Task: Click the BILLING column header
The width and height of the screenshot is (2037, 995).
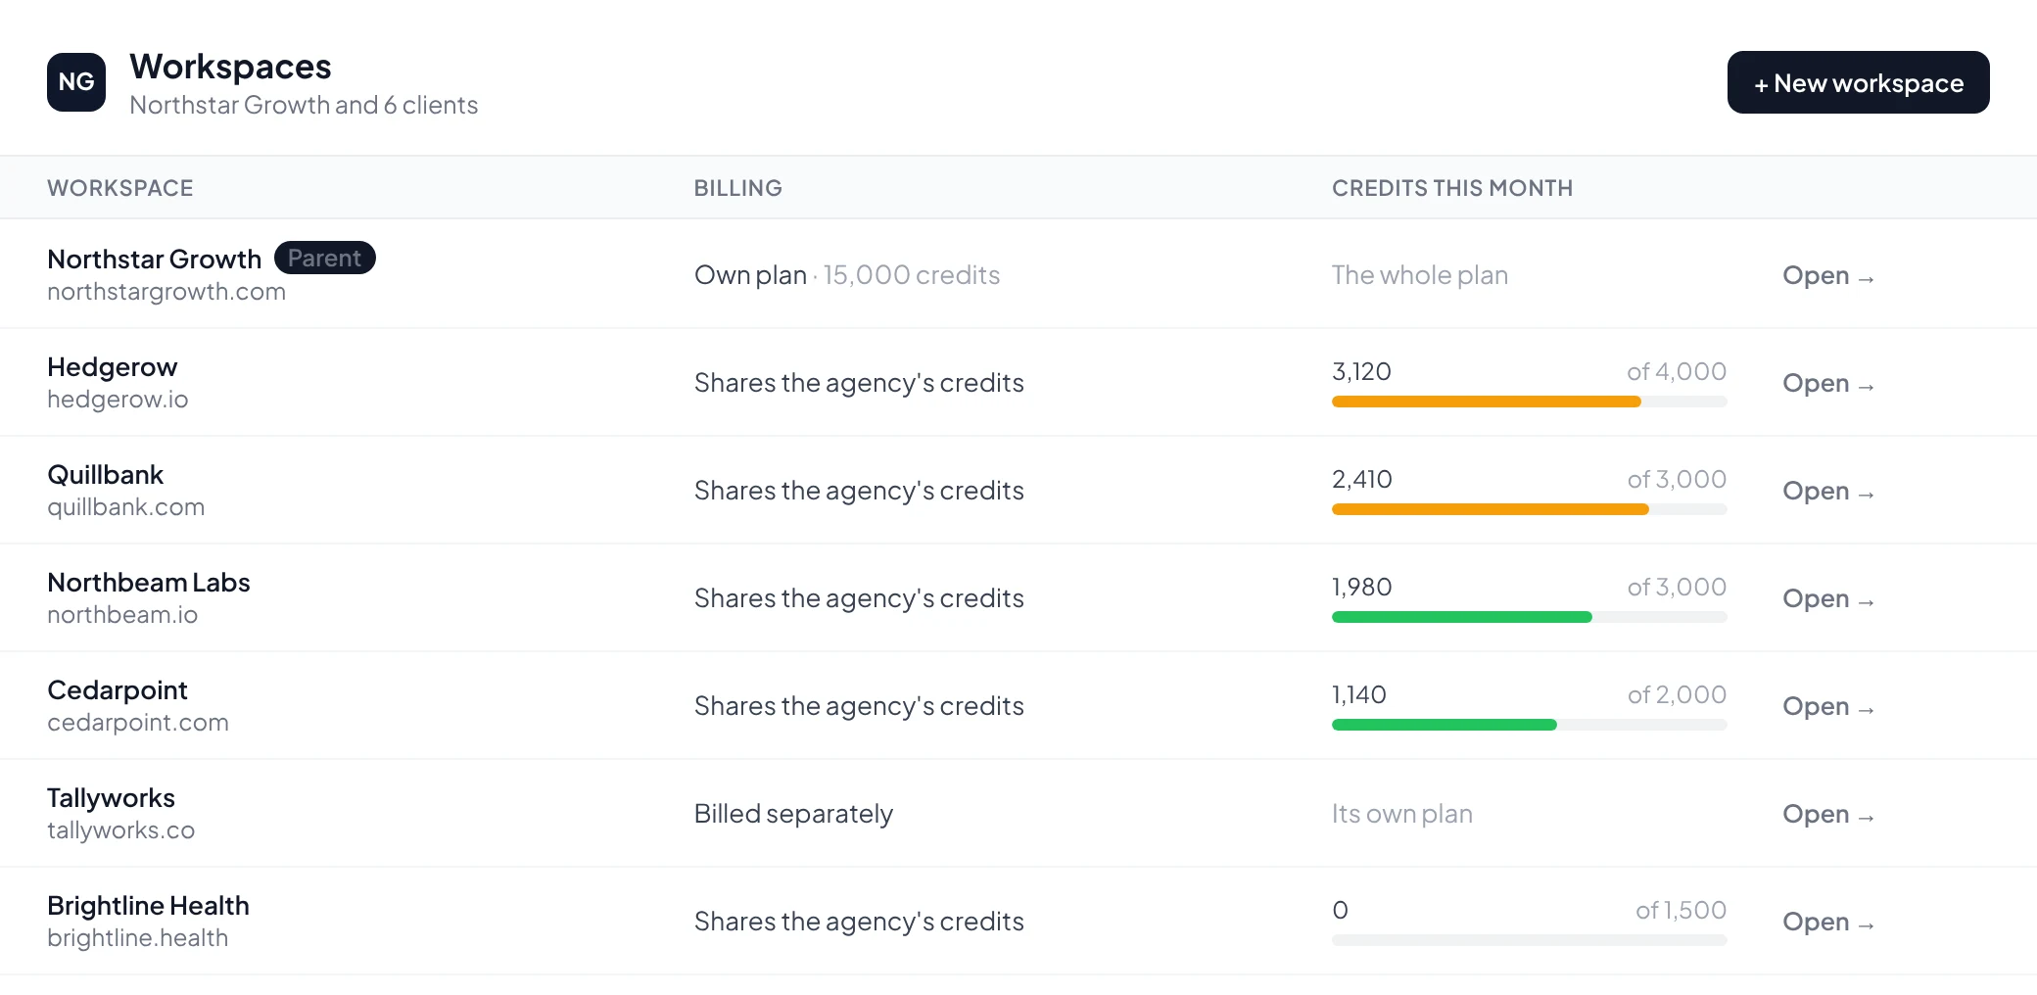Action: (x=738, y=188)
